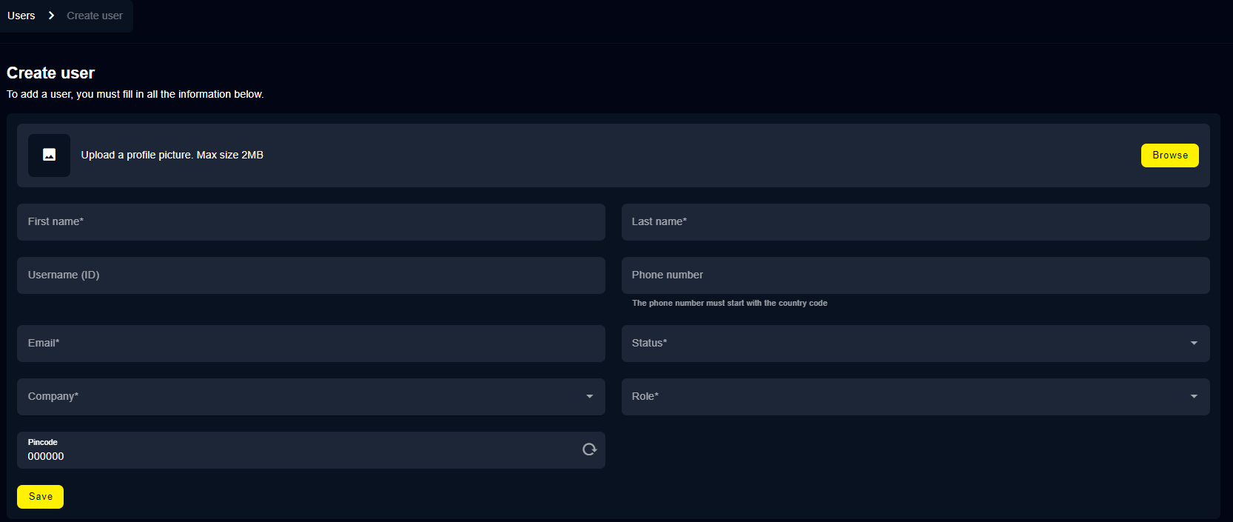1233x522 pixels.
Task: Click the Pincode value 000000
Action: point(46,456)
